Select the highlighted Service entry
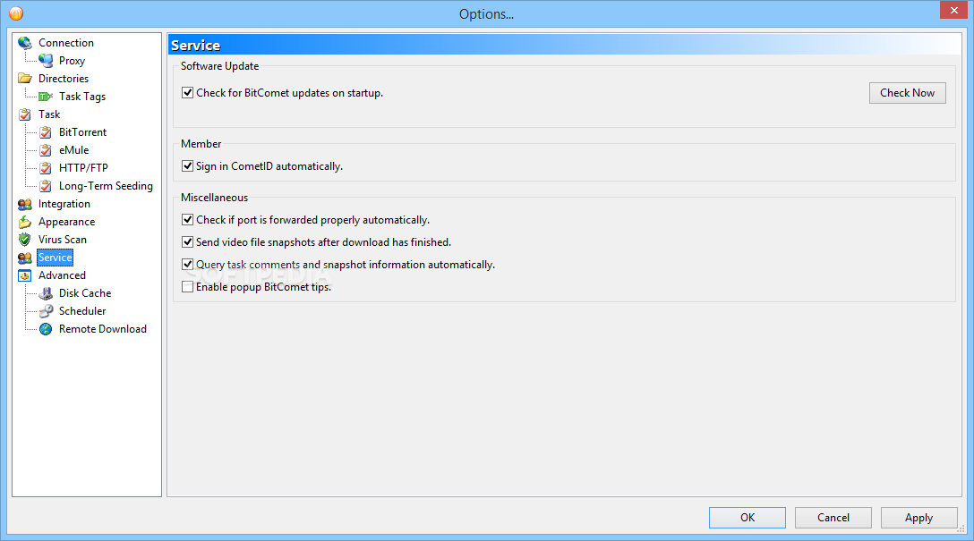974x541 pixels. click(56, 258)
